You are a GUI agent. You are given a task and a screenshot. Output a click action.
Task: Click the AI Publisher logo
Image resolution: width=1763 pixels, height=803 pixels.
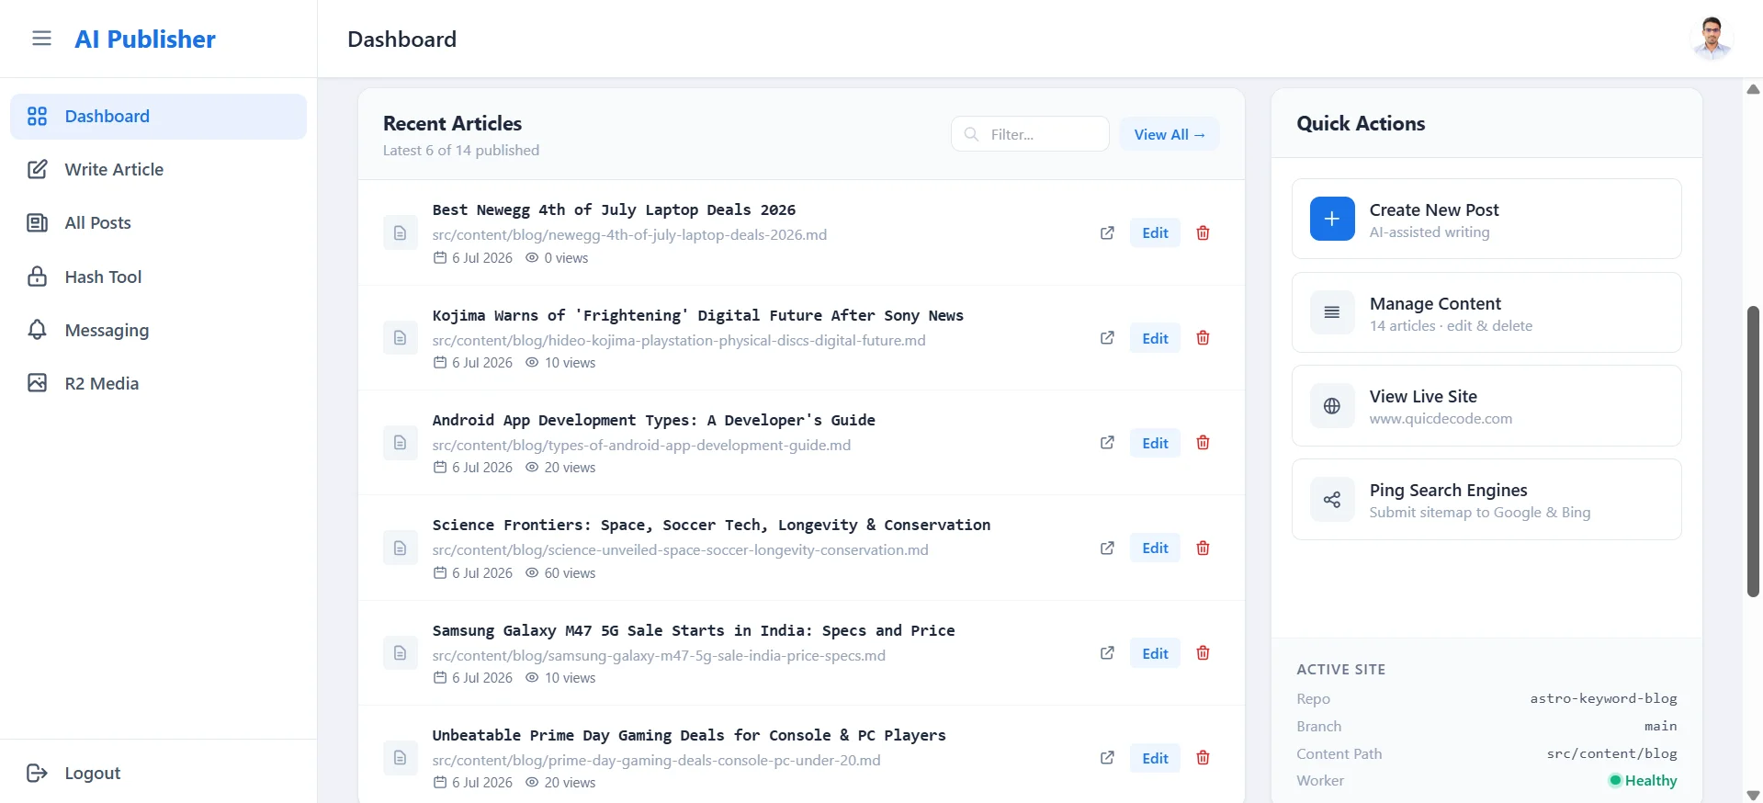[x=145, y=39]
